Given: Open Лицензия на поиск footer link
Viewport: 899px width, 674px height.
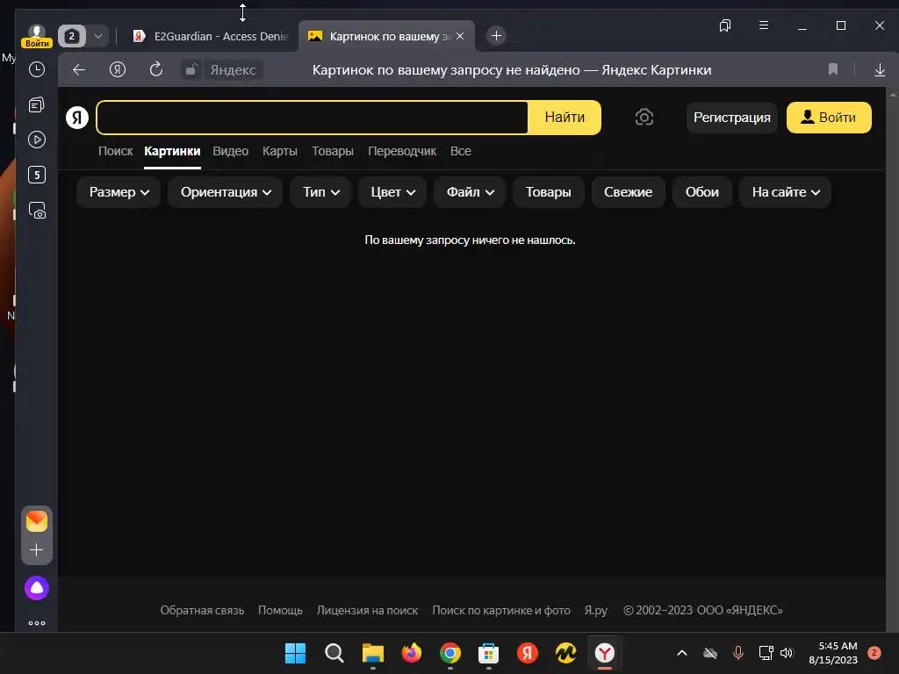Looking at the screenshot, I should click(x=368, y=611).
